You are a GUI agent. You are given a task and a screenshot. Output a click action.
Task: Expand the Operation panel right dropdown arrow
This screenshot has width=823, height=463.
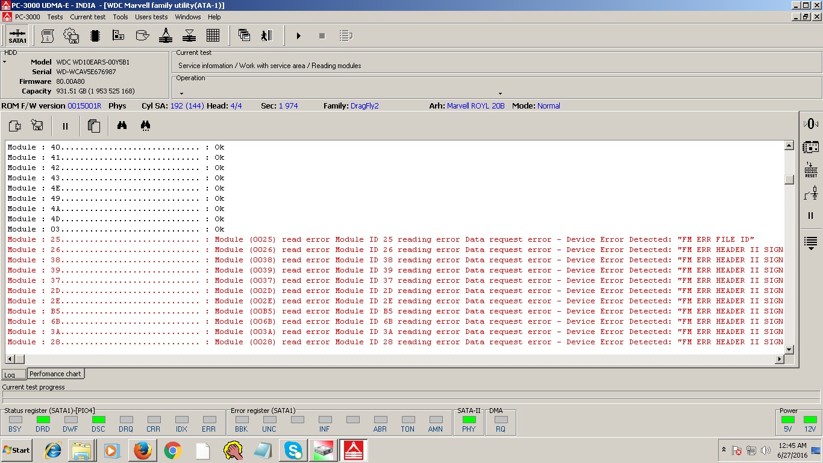point(500,93)
